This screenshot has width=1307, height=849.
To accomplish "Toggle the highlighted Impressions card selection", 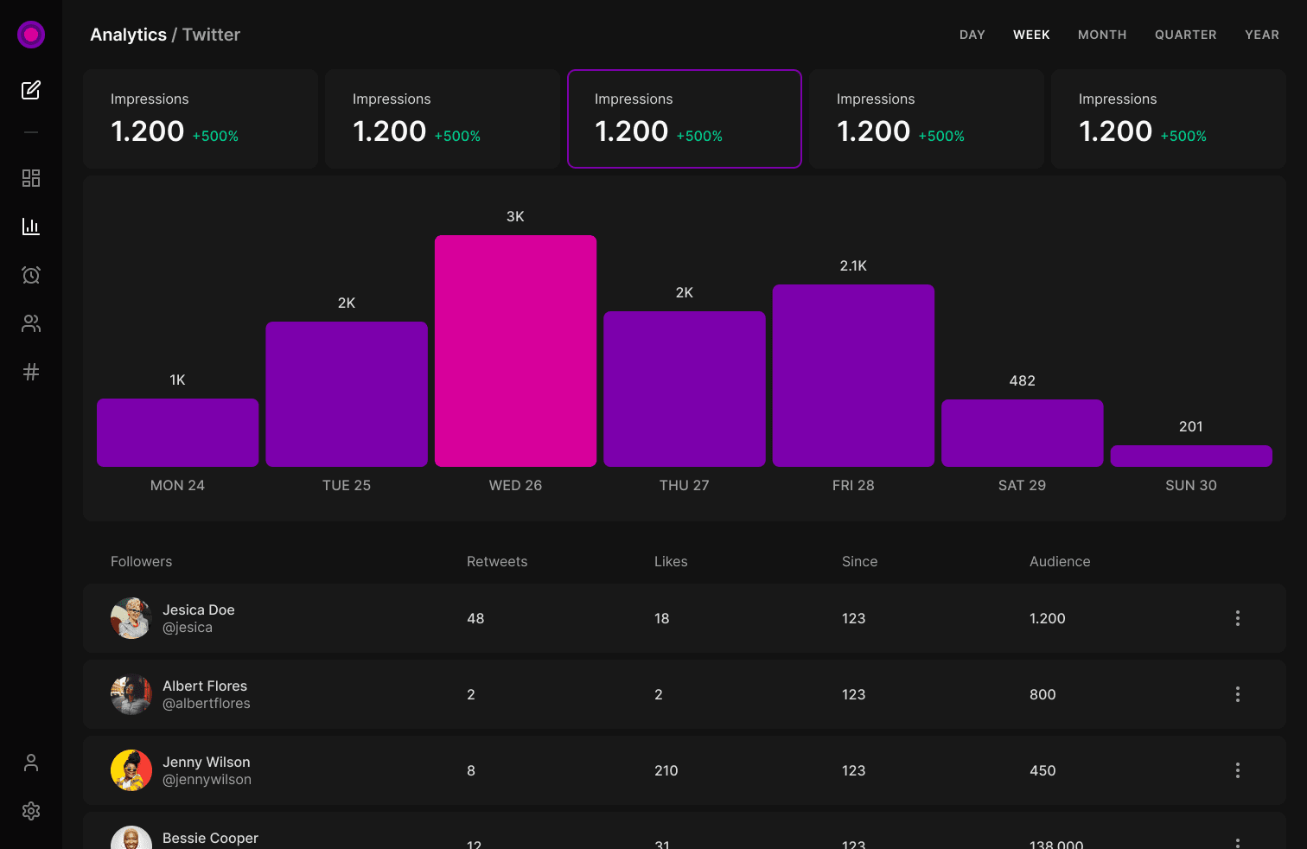I will (684, 118).
